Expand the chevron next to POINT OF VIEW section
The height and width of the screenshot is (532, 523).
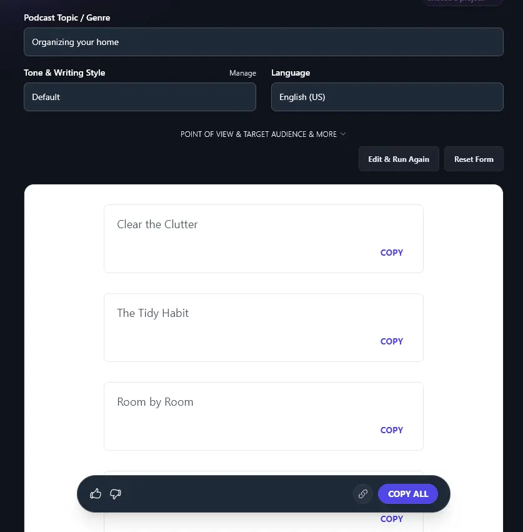[342, 134]
